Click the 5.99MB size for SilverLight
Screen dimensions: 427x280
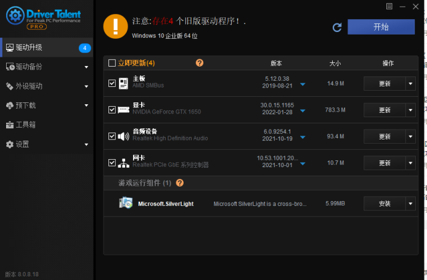point(335,204)
